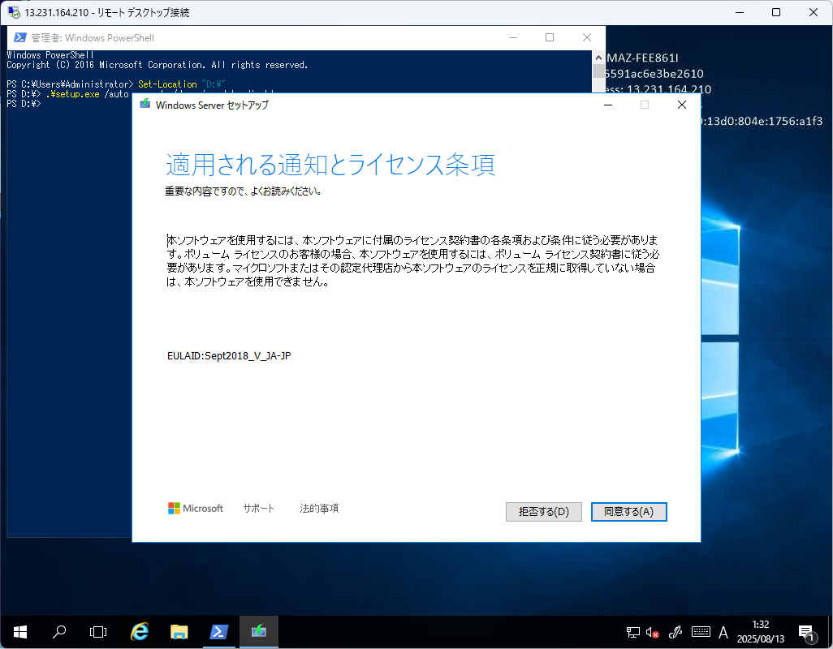The width and height of the screenshot is (833, 649).
Task: Click the network icon in the system tray
Action: tap(633, 631)
